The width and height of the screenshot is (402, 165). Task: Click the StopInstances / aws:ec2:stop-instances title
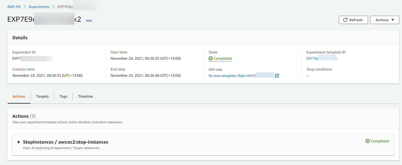65,142
